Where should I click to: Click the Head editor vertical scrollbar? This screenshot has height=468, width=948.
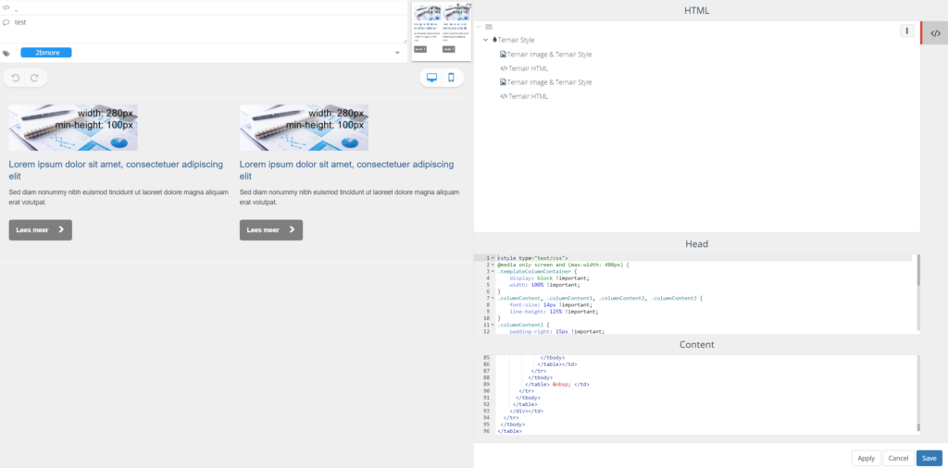pyautogui.click(x=917, y=293)
